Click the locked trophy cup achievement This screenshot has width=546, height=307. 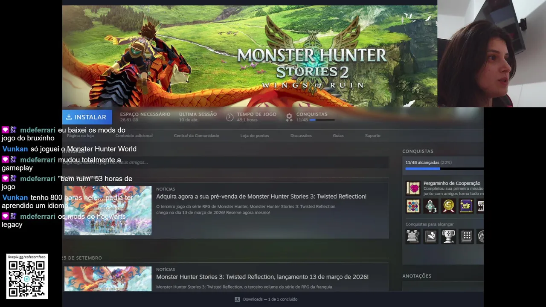pos(449,236)
